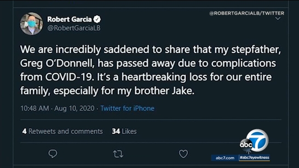Click the @ROBERTGARCIALB/TWITTER source caption
Image resolution: width=299 pixels, height=168 pixels.
247,13
